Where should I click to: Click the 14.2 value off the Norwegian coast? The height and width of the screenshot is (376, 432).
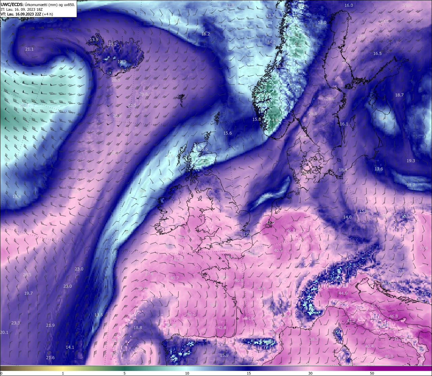[x=271, y=42]
